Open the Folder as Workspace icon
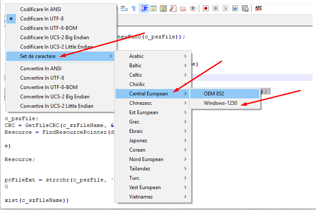This screenshot has height=210, width=316. point(183,9)
